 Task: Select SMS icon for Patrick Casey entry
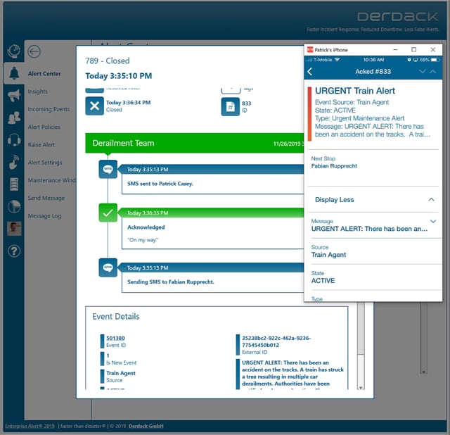click(x=108, y=169)
